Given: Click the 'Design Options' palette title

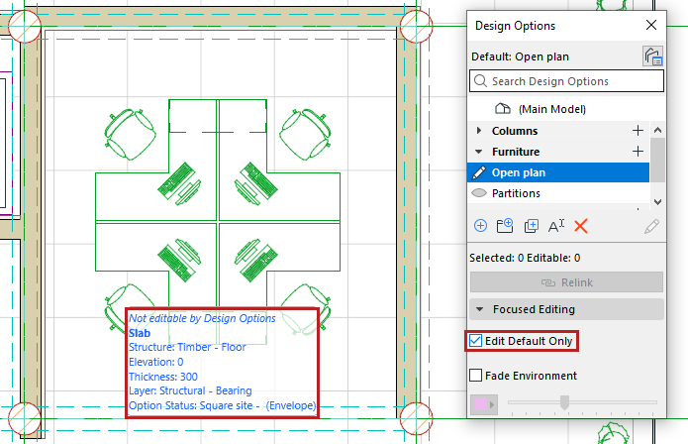Looking at the screenshot, I should [x=515, y=26].
